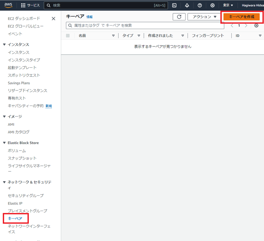Sort by the タイプ column arrow
Viewport: 264px width, 241px height.
pos(139,35)
